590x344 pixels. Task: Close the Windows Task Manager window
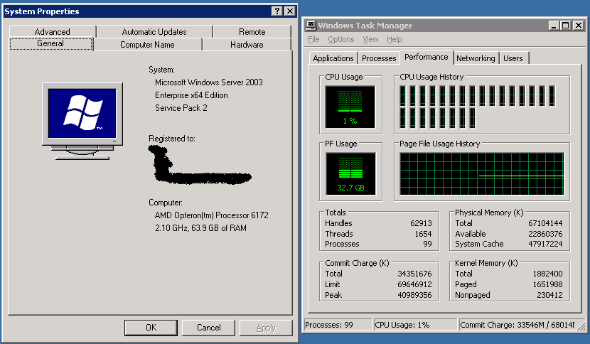[x=579, y=25]
